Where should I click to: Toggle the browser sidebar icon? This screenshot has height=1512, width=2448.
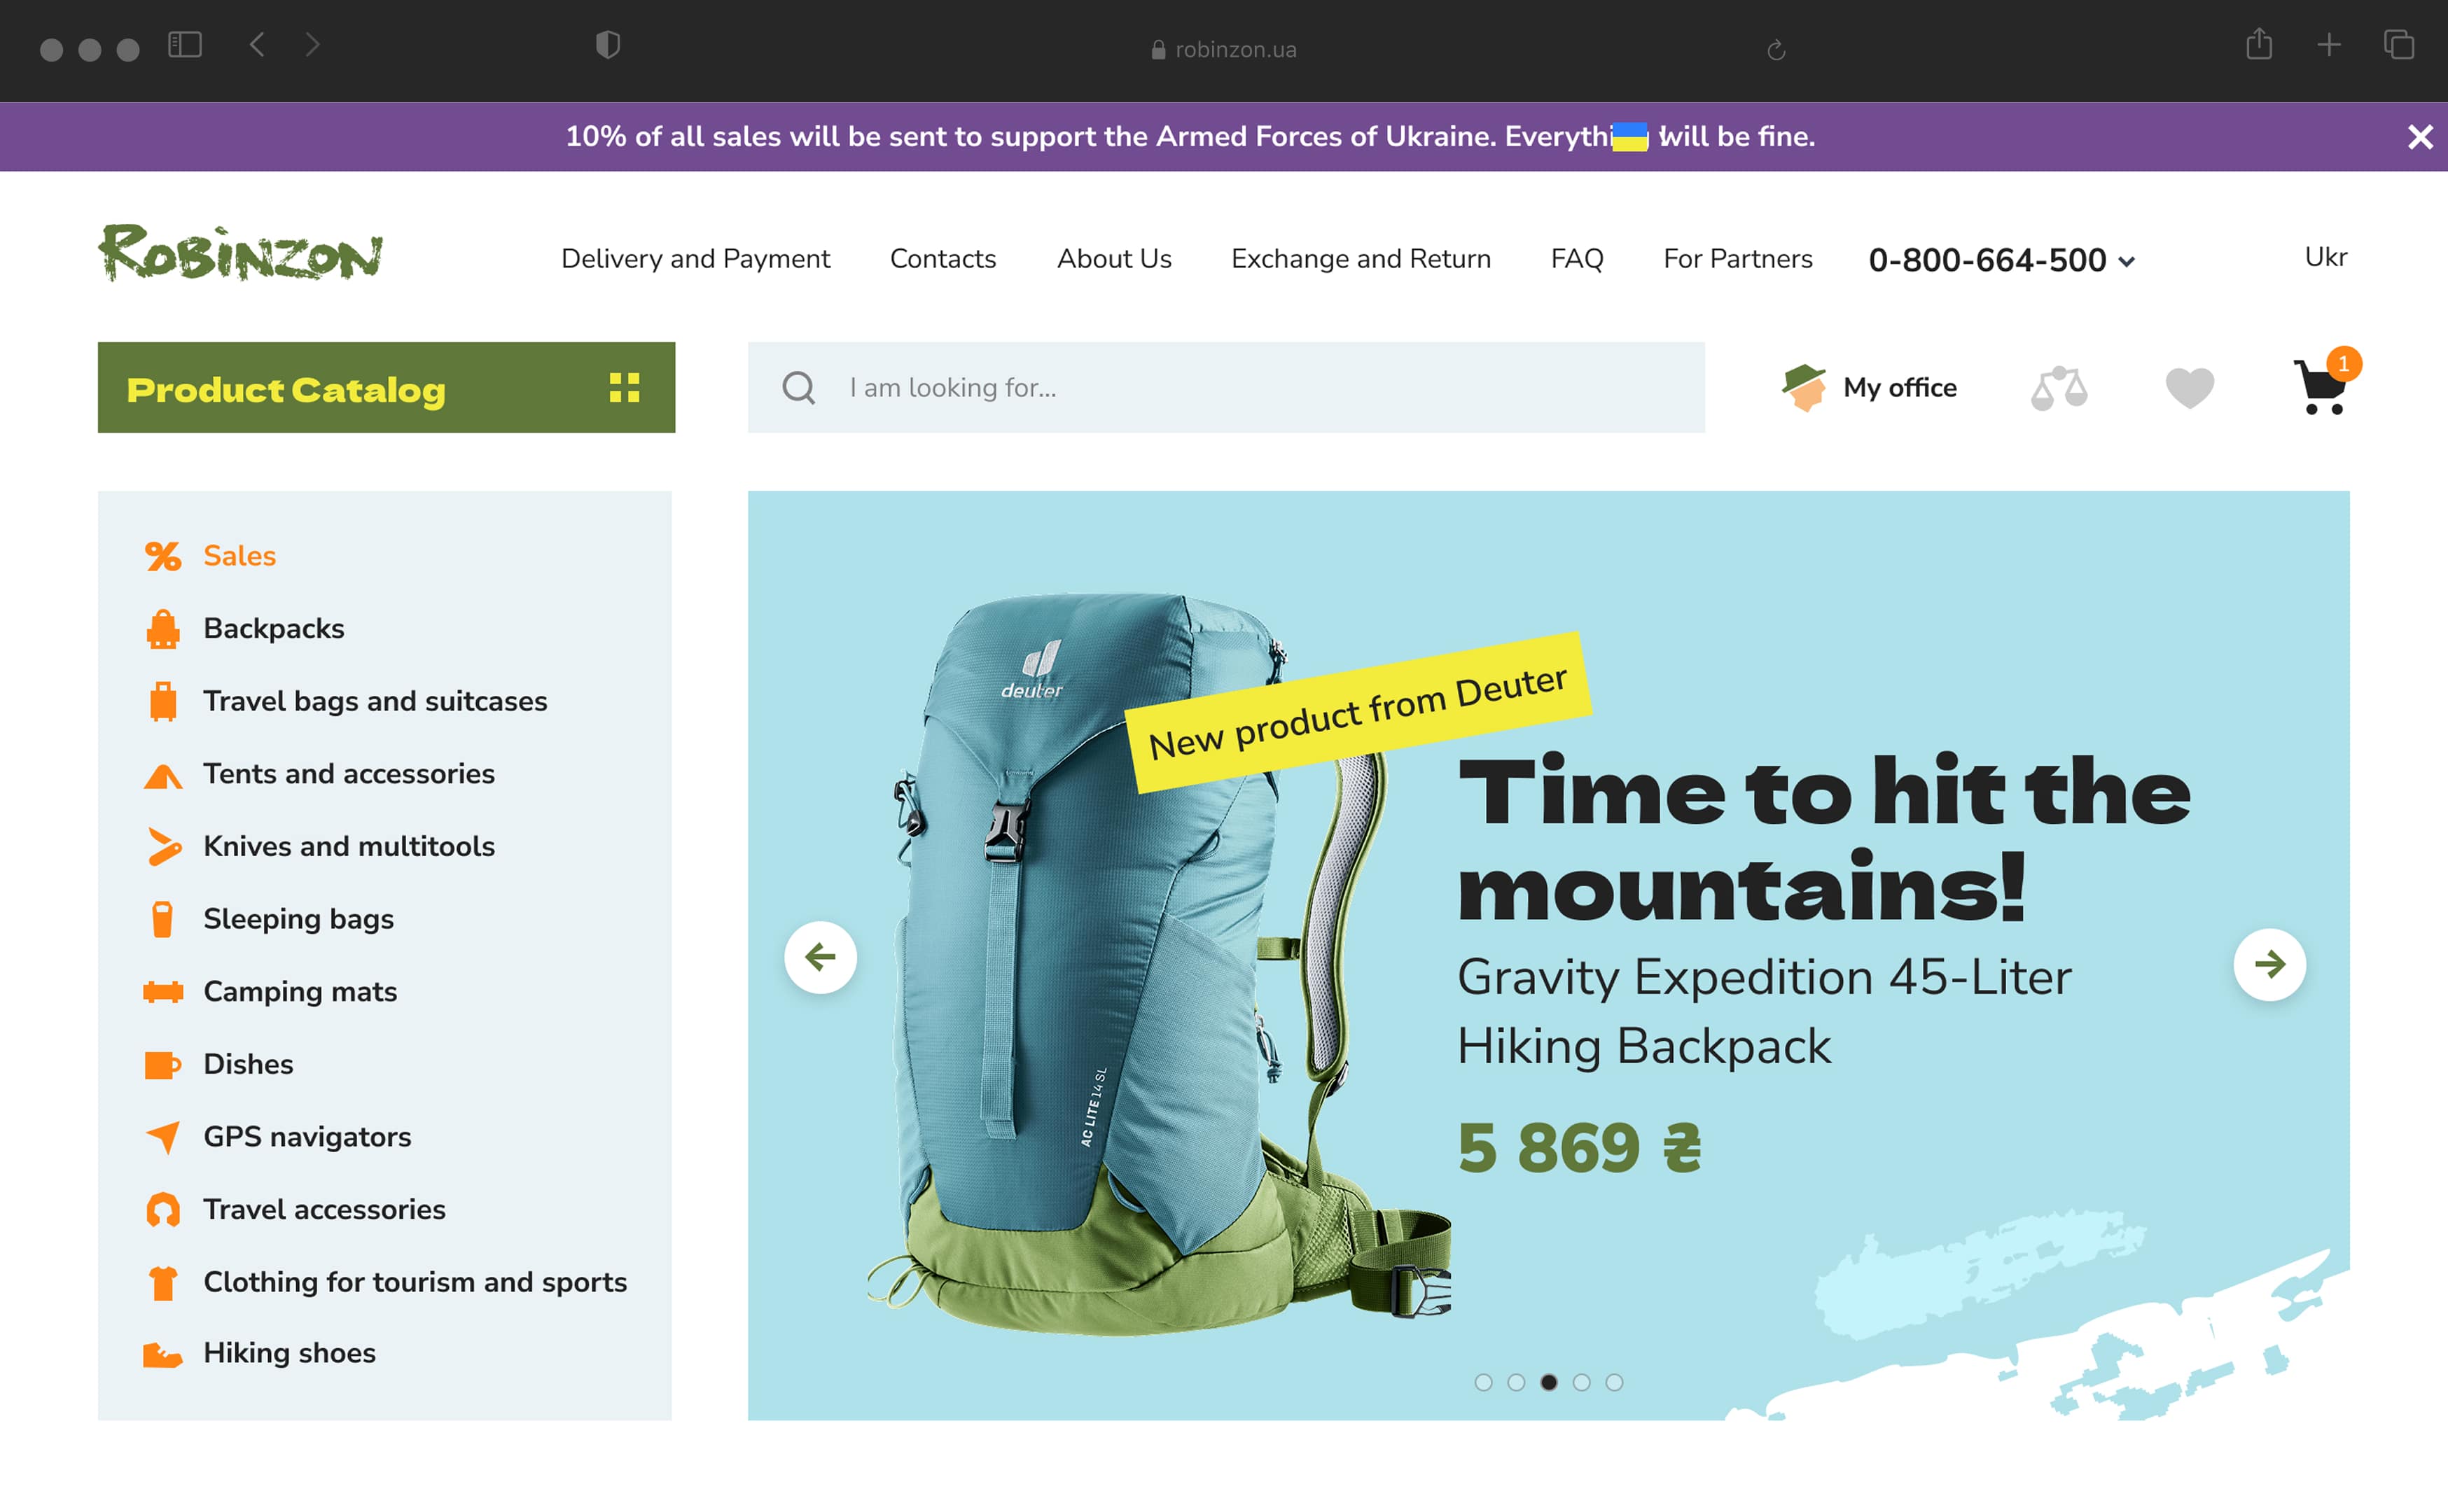[x=185, y=45]
